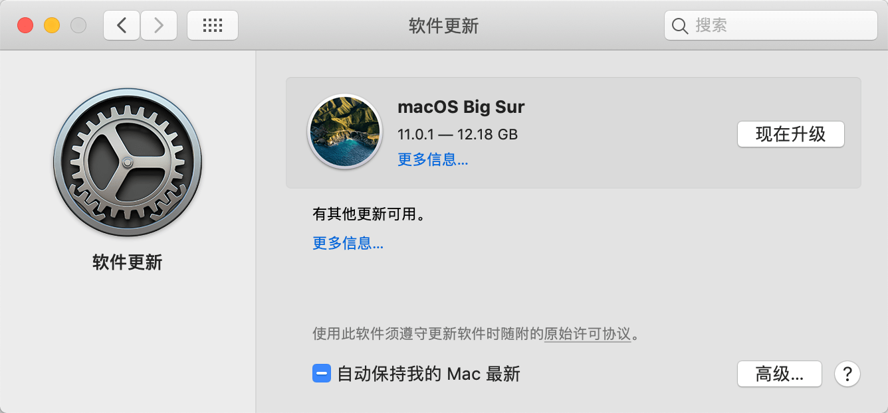Click the 有其他更新可用 text
888x413 pixels.
(368, 214)
